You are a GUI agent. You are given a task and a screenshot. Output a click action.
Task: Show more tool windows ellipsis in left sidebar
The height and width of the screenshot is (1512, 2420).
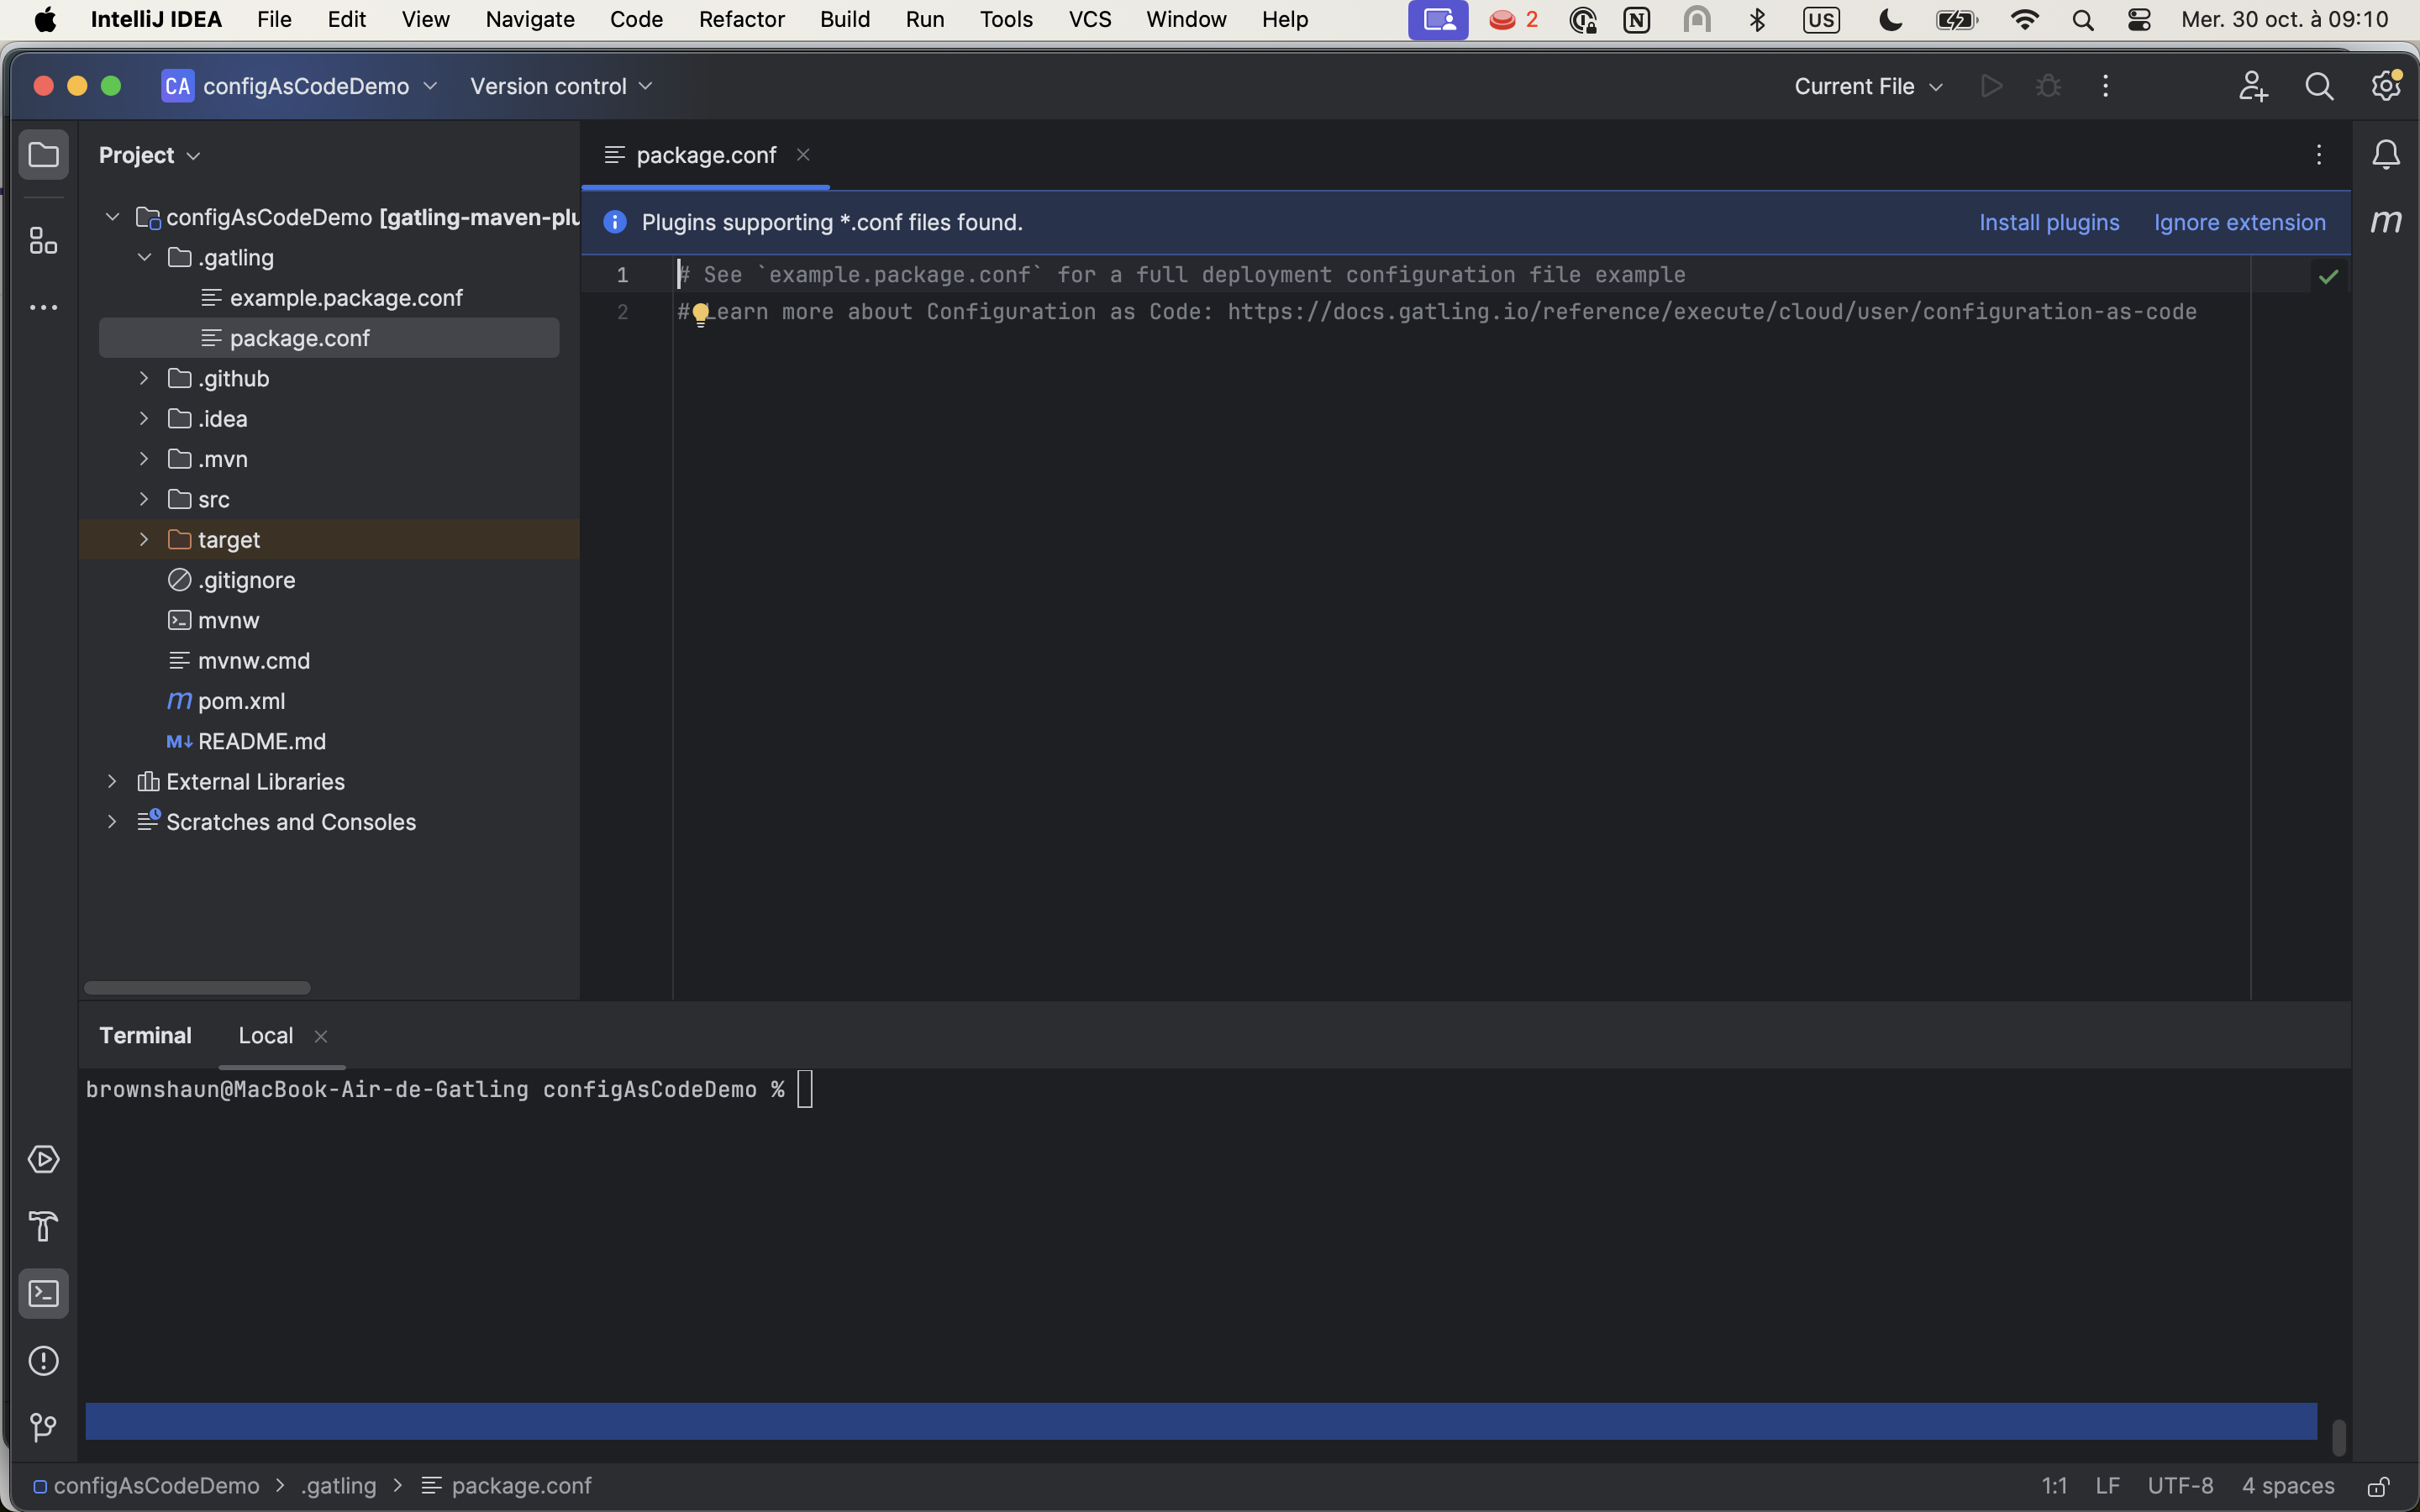(43, 307)
